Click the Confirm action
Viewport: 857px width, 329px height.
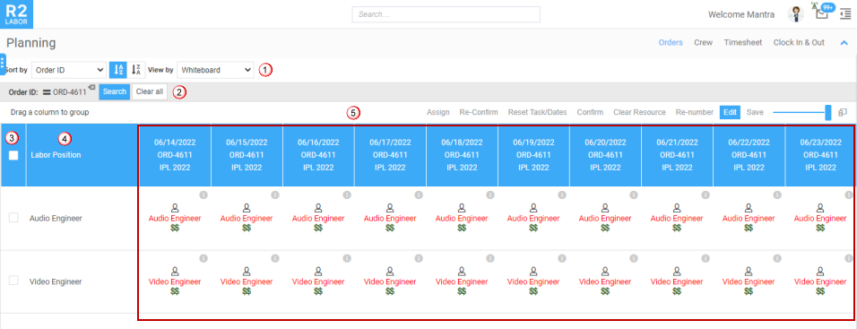pos(590,112)
